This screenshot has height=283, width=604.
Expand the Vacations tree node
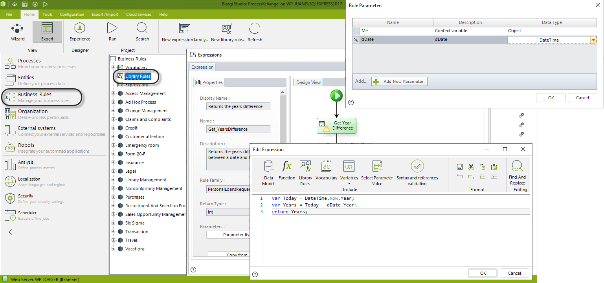[x=114, y=249]
